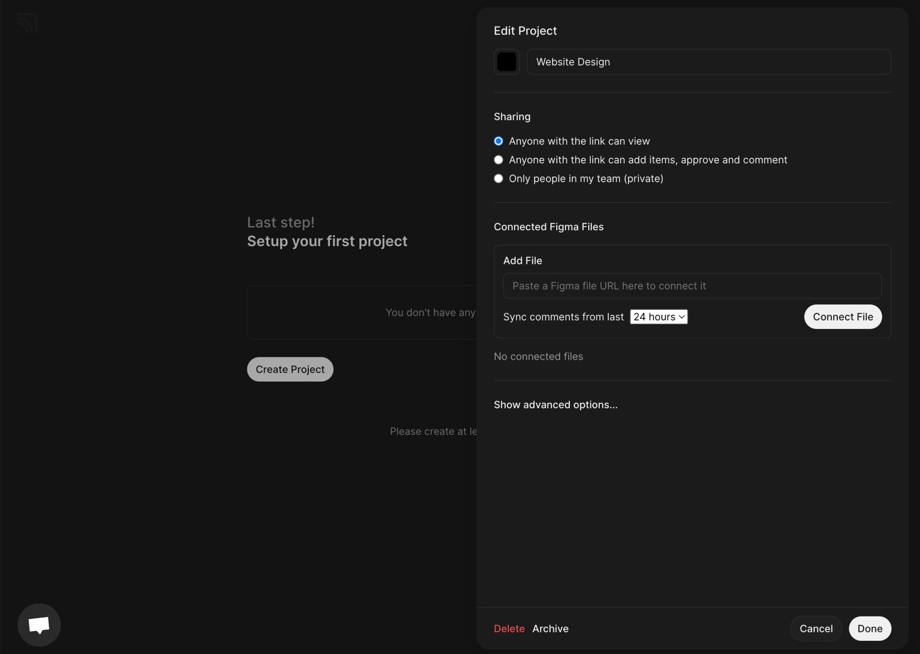Click the 'Add File' label
Viewport: 920px width, 654px height.
pos(523,261)
